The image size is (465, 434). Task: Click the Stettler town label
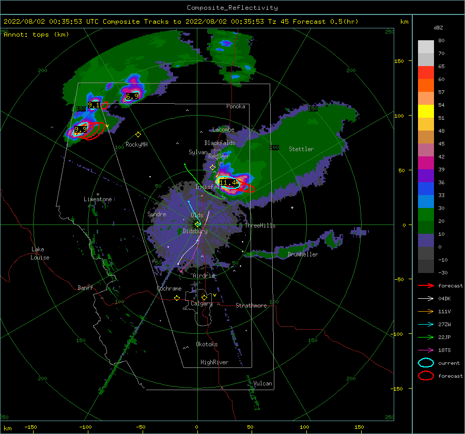coord(301,149)
